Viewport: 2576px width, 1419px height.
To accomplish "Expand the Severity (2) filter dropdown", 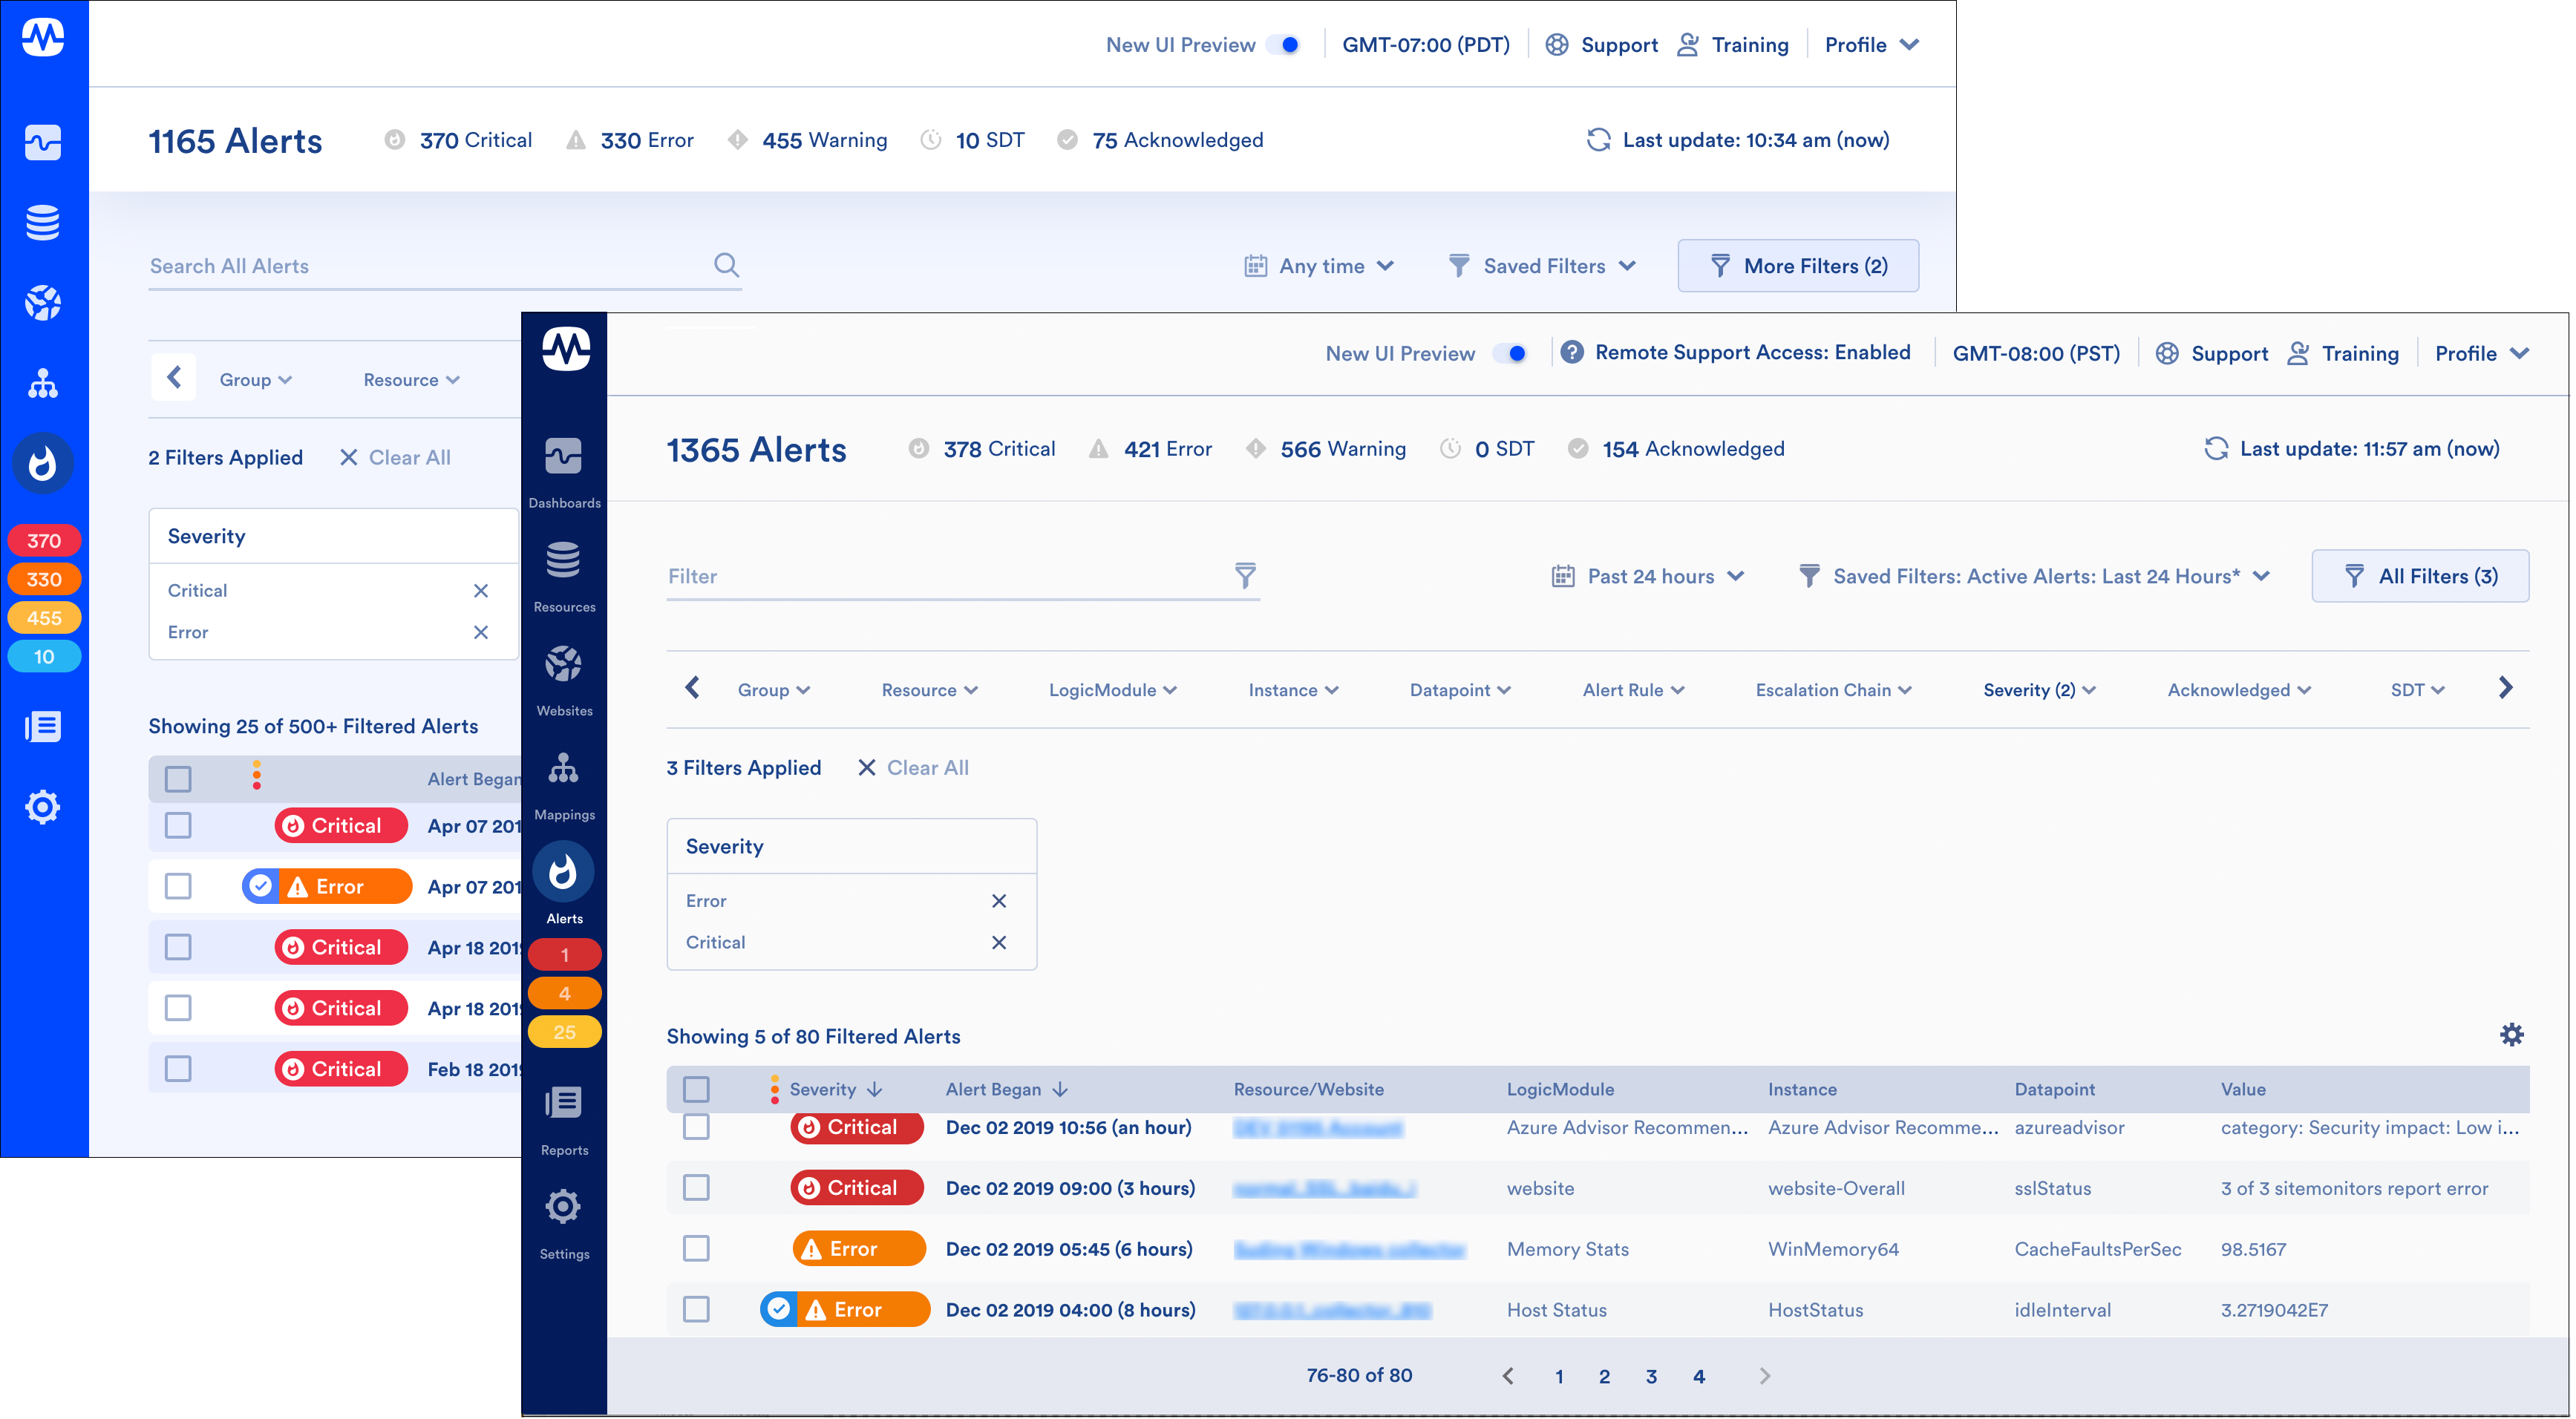I will coord(2040,690).
